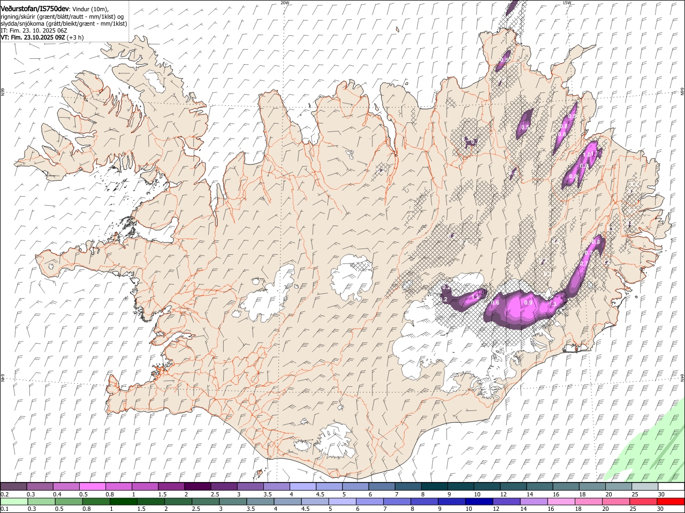
Task: Select the top-scale swatch between 4 and 4.5
Action: 303,487
